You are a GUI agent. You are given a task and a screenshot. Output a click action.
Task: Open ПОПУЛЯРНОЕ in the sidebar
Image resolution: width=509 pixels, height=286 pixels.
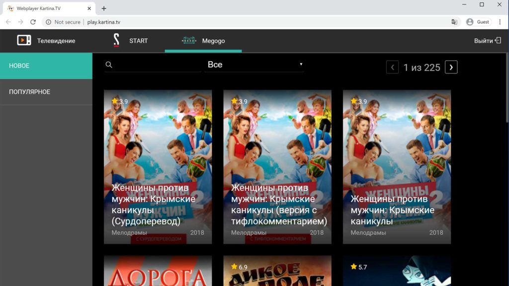point(46,92)
